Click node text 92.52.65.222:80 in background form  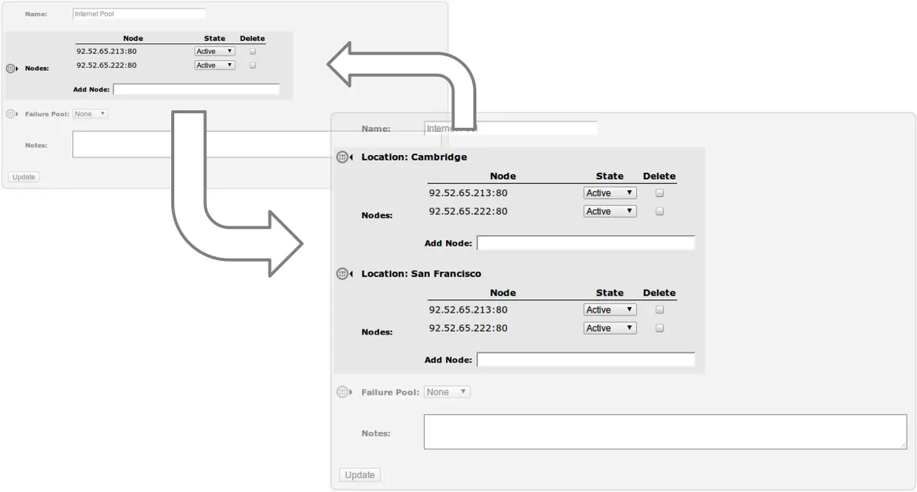[107, 65]
